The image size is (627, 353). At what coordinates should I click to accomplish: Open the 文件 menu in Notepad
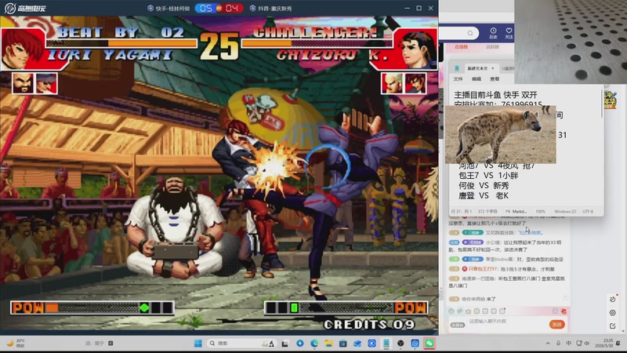[458, 79]
